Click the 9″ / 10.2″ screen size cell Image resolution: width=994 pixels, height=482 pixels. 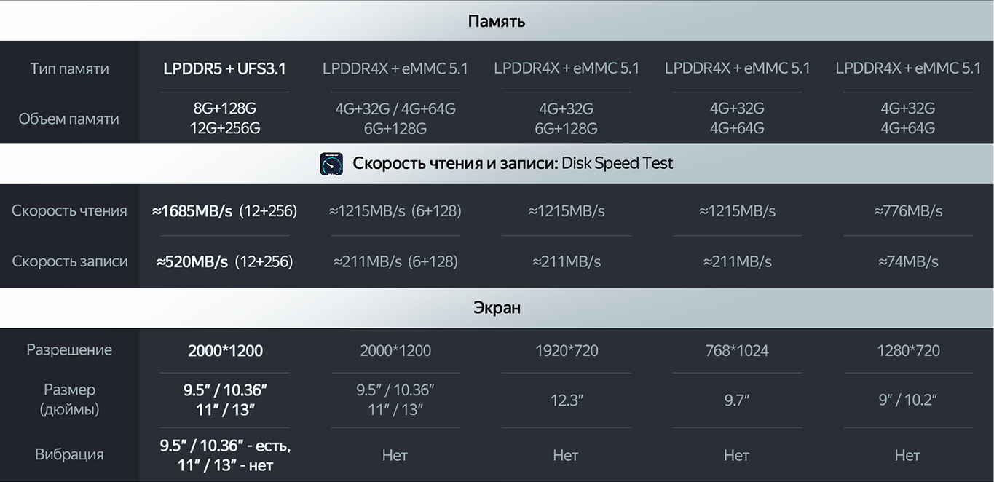coord(908,400)
